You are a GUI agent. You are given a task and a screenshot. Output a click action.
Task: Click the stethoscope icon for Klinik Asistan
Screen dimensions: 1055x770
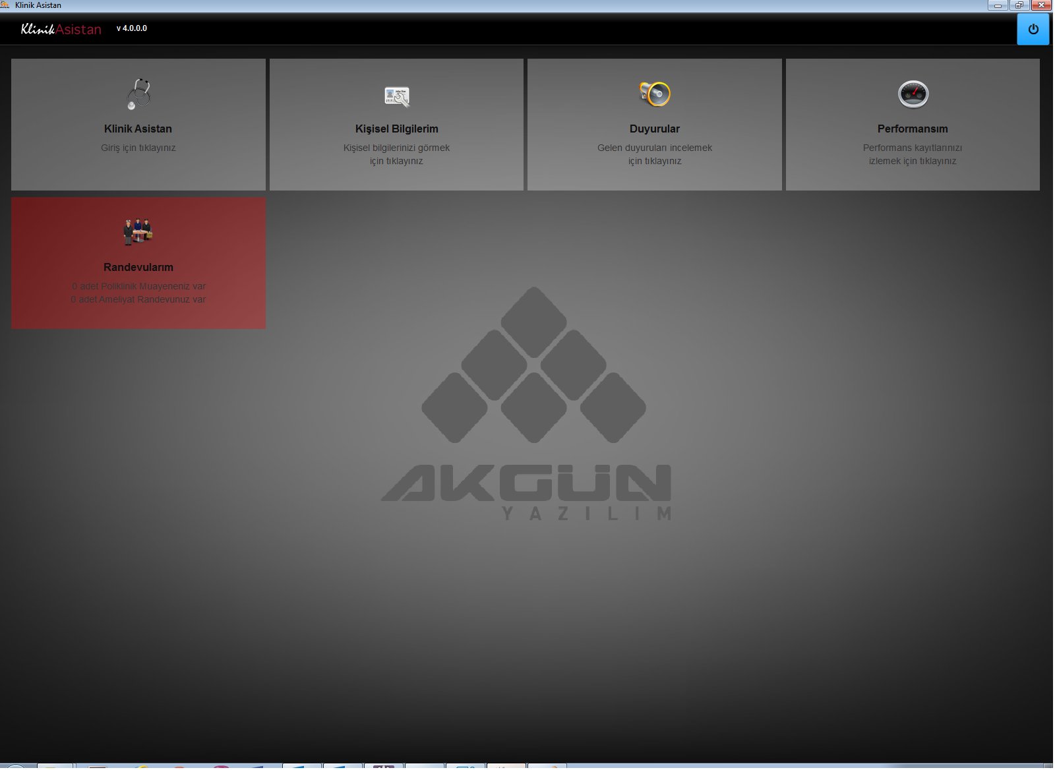[x=138, y=94]
